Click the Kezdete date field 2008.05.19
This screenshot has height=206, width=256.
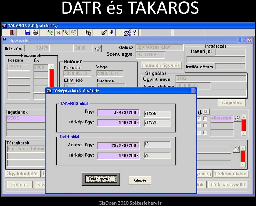pos(77,73)
